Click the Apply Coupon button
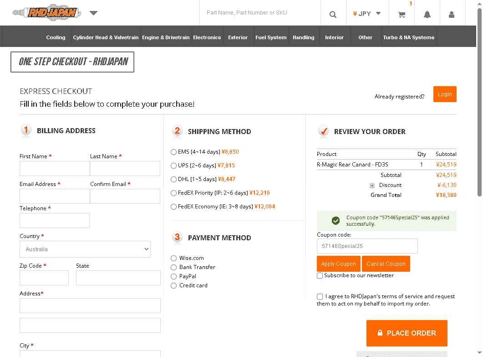This screenshot has height=357, width=483. [x=339, y=264]
